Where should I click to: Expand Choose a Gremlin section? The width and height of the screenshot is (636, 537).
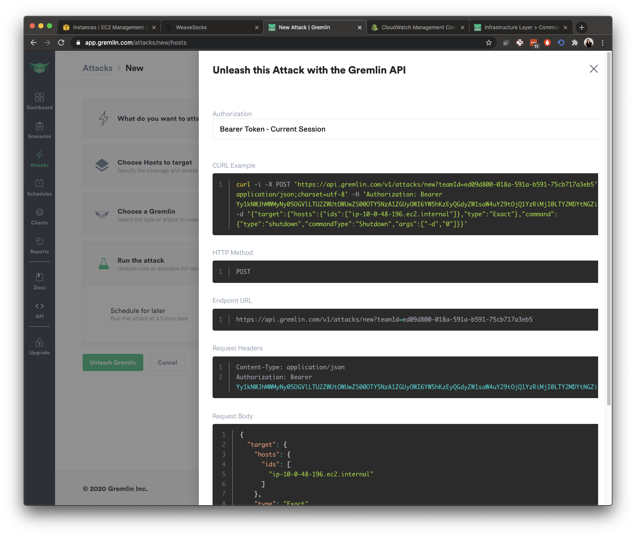tap(141, 215)
